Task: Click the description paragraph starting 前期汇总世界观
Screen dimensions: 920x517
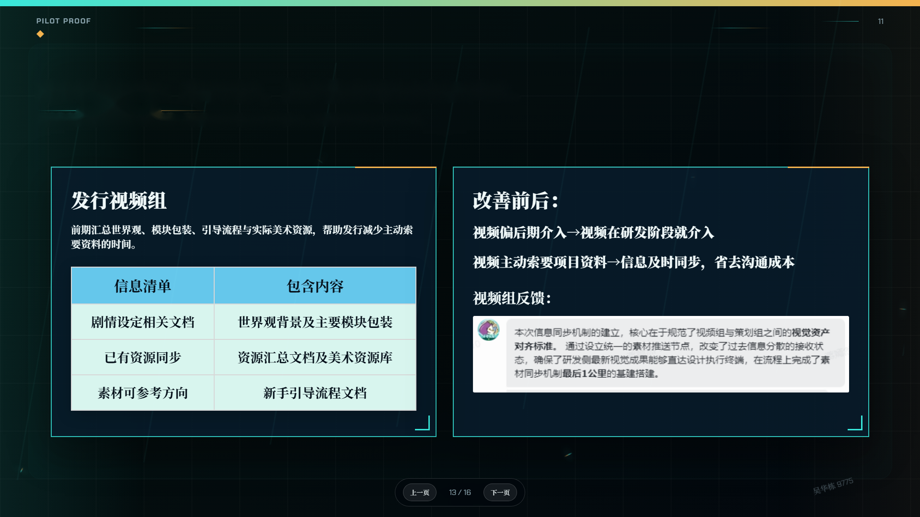Action: 242,237
